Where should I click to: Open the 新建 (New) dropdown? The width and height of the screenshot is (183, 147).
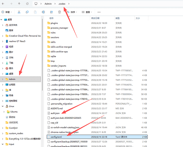click(x=7, y=12)
